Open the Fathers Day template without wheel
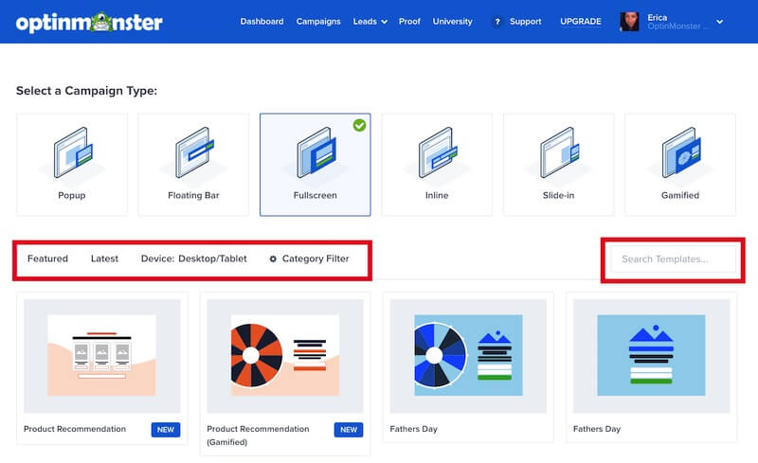Screen dimensions: 758x463 pyautogui.click(x=651, y=356)
